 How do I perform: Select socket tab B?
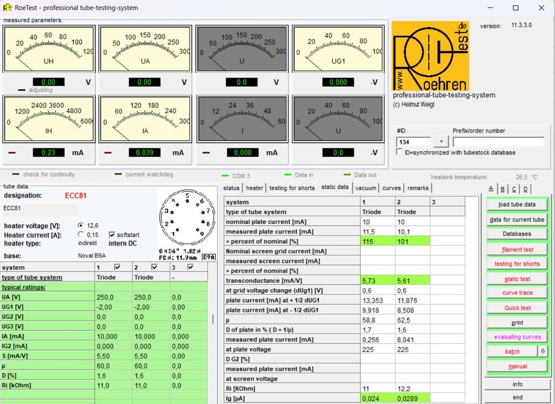502,189
